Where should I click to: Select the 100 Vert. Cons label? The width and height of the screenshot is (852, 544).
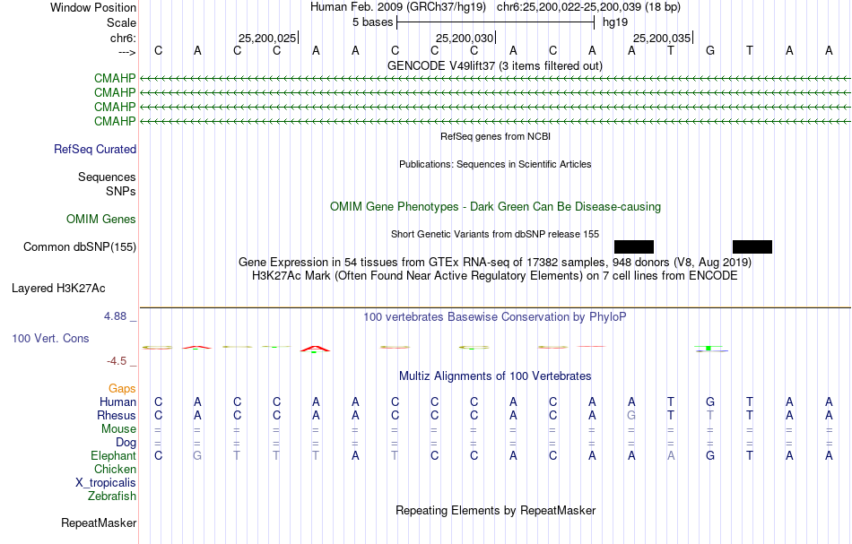(x=50, y=339)
